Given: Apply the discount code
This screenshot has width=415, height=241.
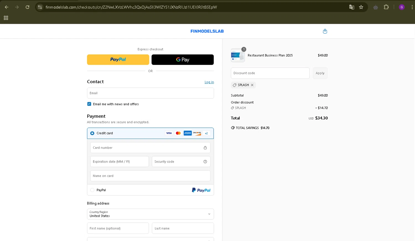Looking at the screenshot, I should [320, 73].
